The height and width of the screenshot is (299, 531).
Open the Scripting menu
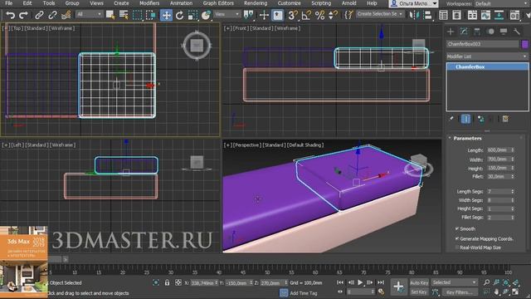(321, 3)
